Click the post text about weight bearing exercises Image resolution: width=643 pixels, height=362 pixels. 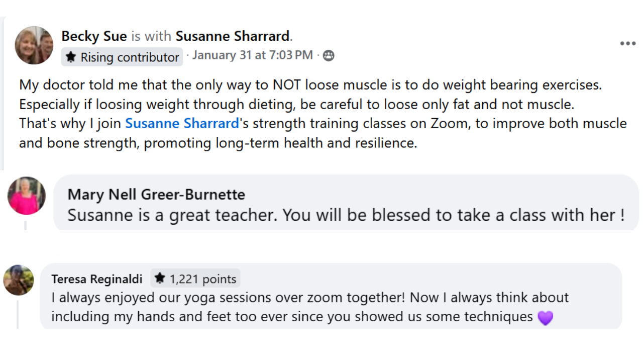point(310,85)
